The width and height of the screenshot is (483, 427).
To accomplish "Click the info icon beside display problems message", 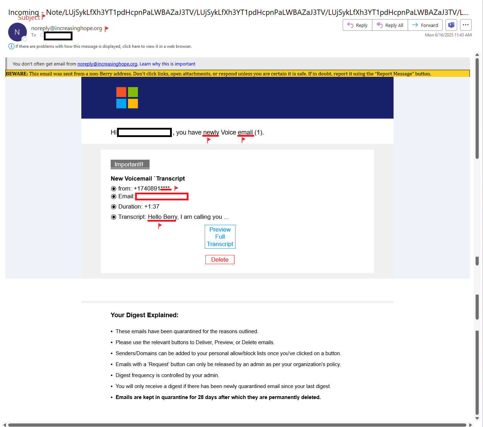I will click(x=11, y=46).
